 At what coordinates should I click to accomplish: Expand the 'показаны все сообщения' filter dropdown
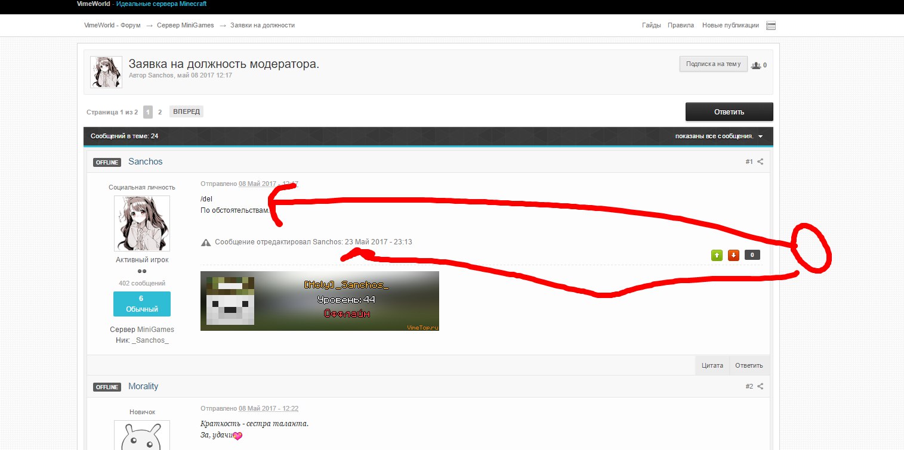[719, 136]
